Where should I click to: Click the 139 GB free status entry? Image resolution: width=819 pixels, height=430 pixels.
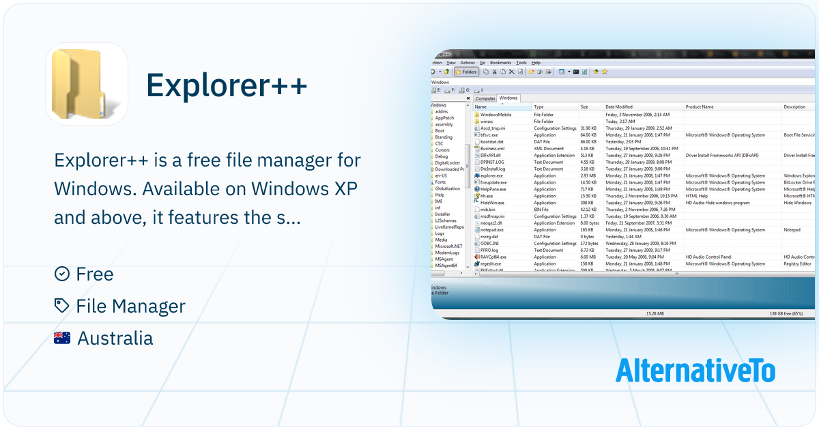[787, 313]
